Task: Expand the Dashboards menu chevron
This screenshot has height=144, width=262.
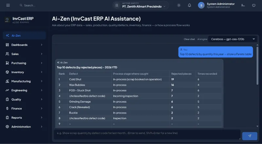Action: click(x=42, y=45)
